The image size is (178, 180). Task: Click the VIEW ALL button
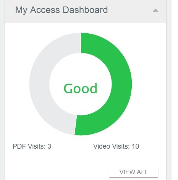click(x=134, y=172)
